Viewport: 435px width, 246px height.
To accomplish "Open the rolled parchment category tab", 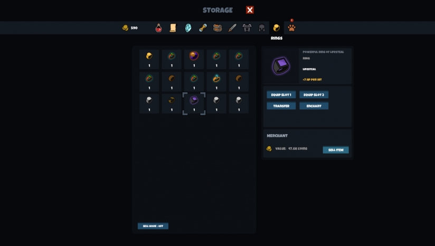I will tap(203, 28).
